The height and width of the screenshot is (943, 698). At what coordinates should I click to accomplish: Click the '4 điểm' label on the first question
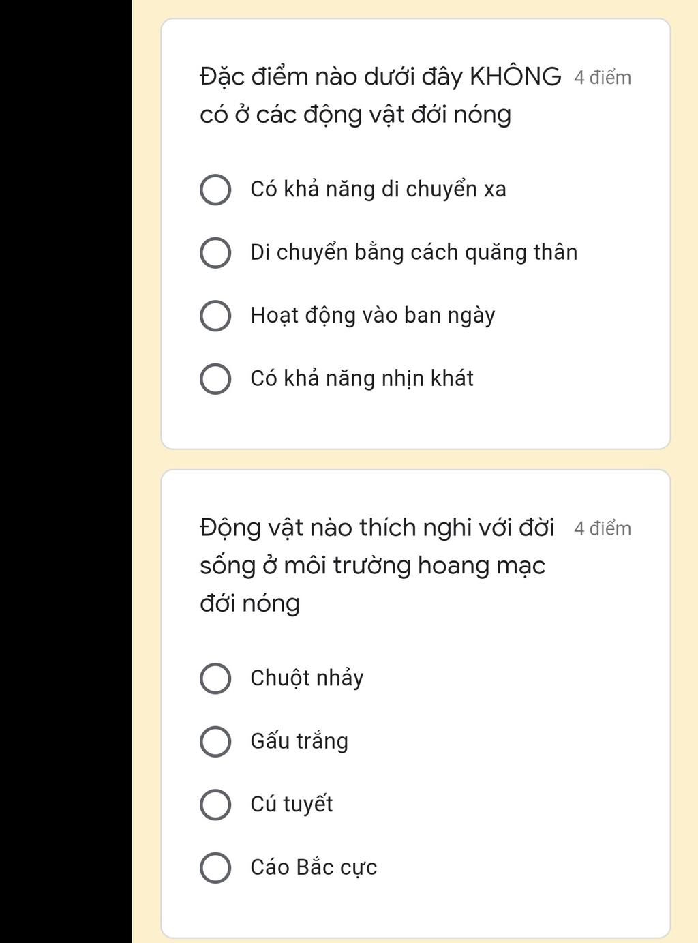point(603,78)
